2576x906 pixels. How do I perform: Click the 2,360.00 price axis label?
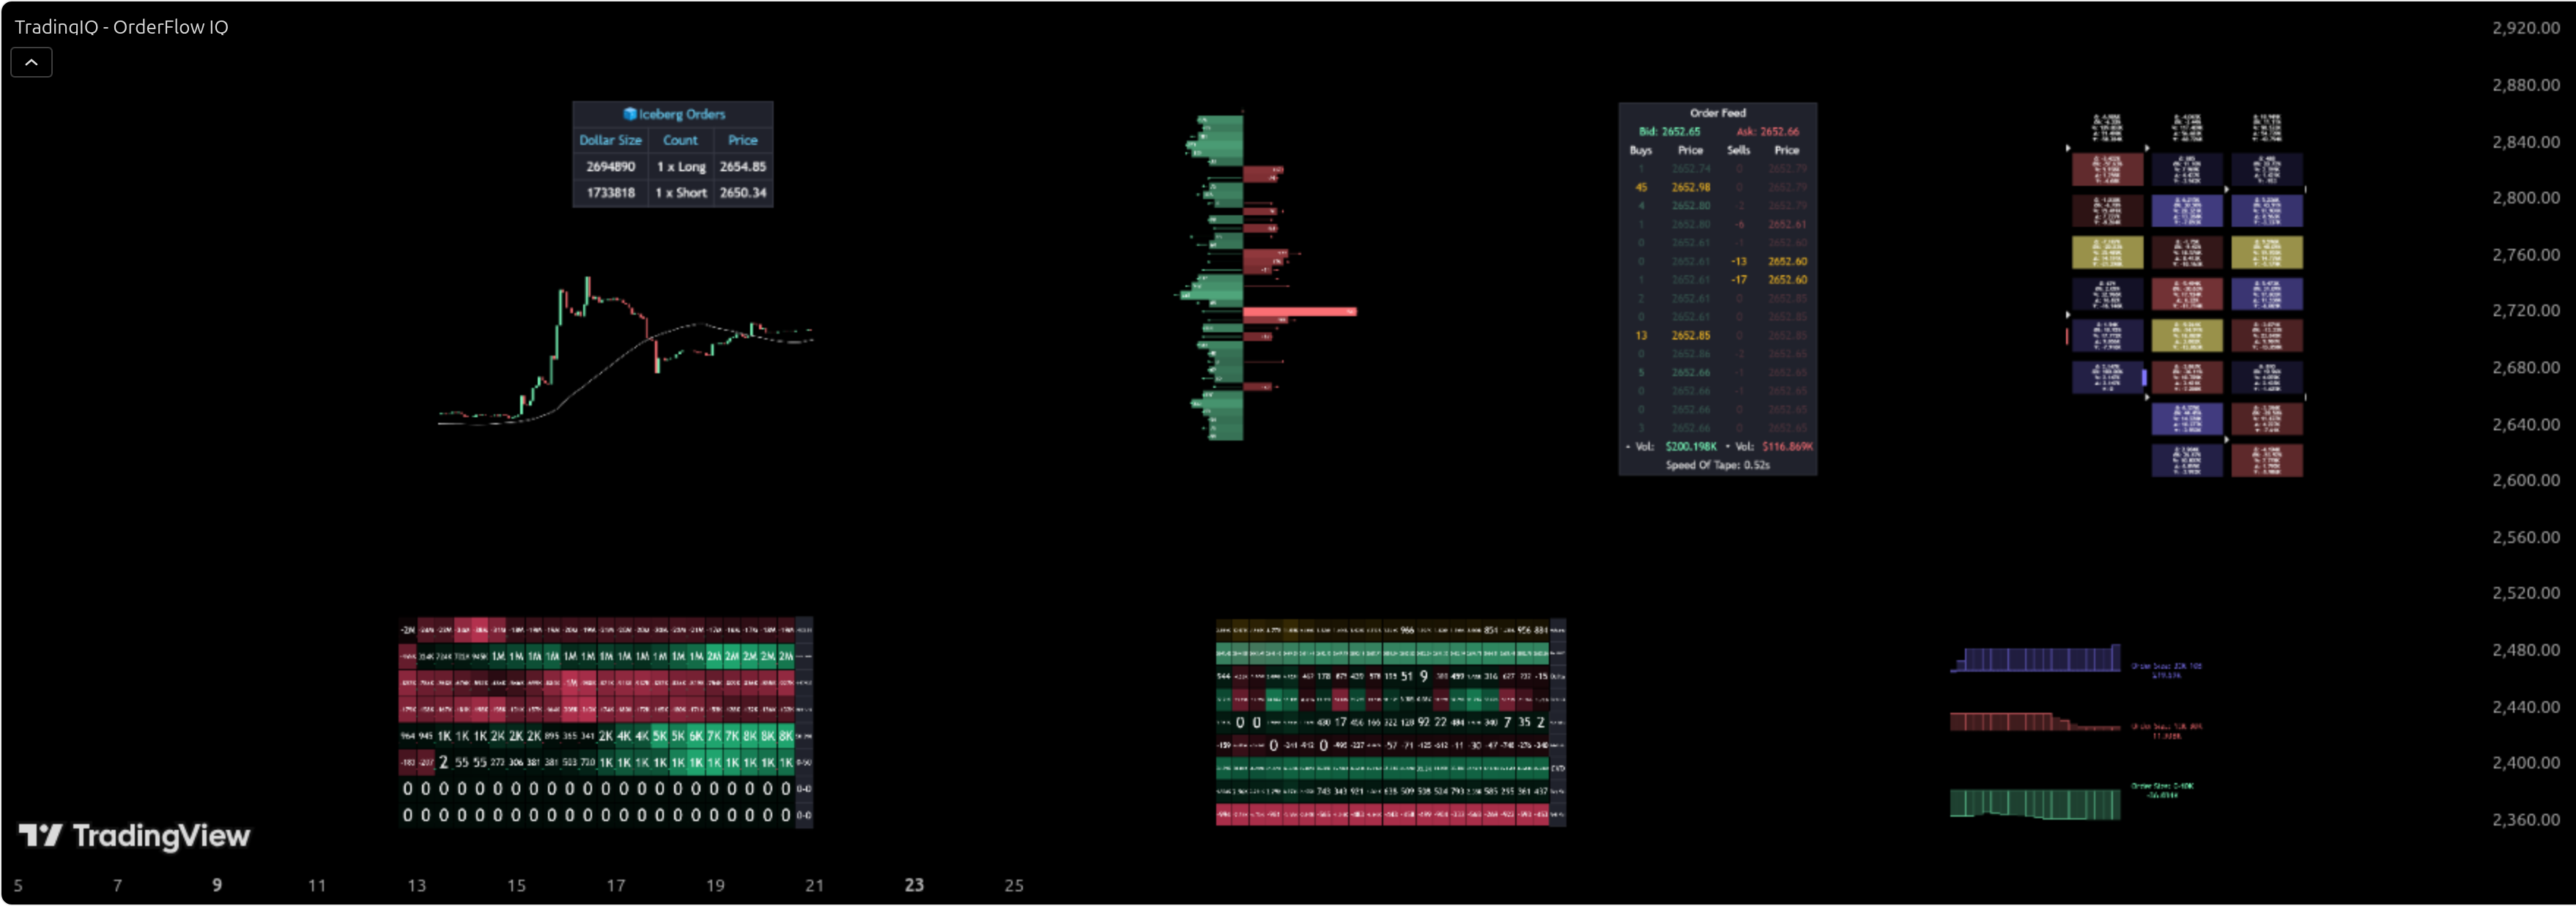click(x=2525, y=820)
